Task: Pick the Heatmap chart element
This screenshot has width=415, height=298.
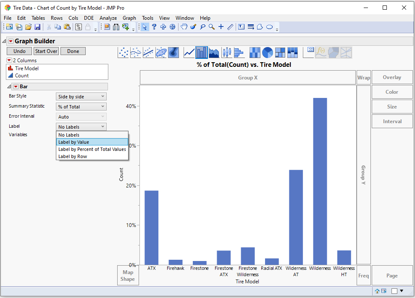Action: [255, 52]
